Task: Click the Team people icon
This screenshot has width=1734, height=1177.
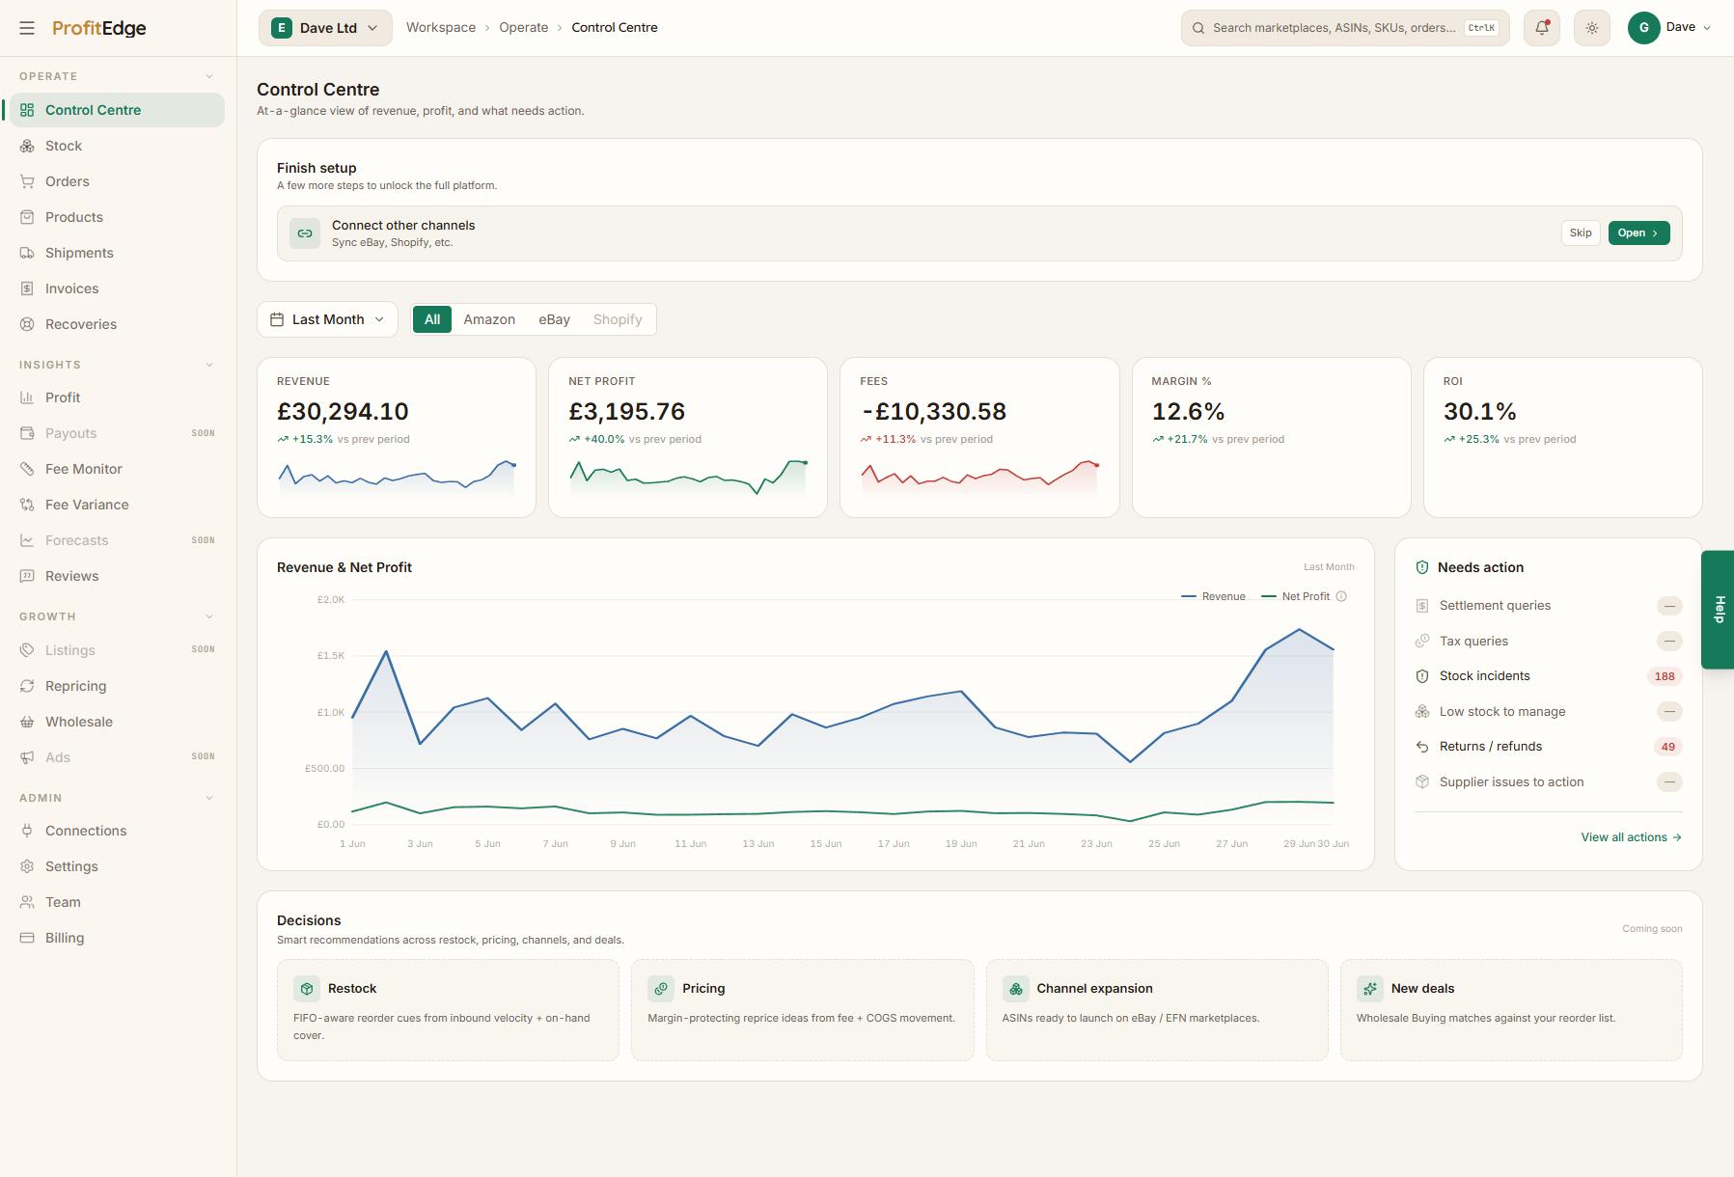Action: (27, 902)
